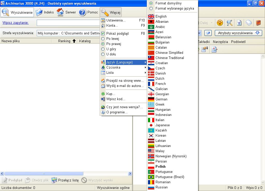Click the filter funnel icon
Image resolution: width=265 pixels, height=191 pixels.
click(x=239, y=23)
